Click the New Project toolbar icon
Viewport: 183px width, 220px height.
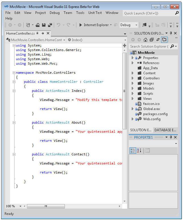(x=28, y=25)
